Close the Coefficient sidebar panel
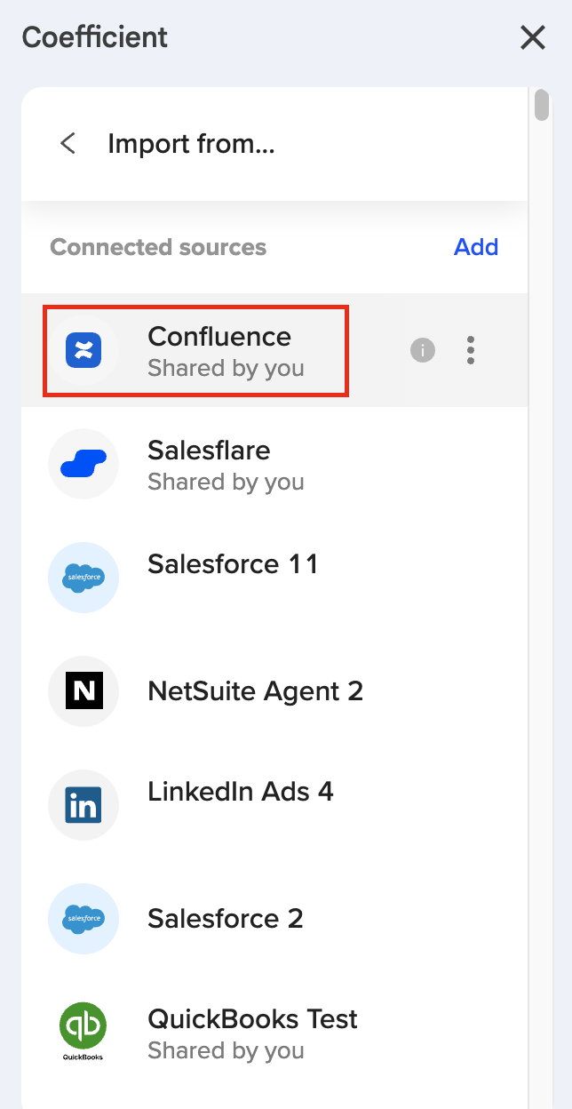The height and width of the screenshot is (1109, 572). pos(532,37)
